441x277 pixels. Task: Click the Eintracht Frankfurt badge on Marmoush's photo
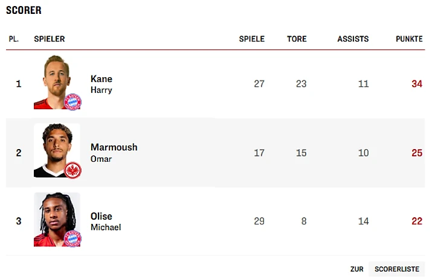point(72,170)
